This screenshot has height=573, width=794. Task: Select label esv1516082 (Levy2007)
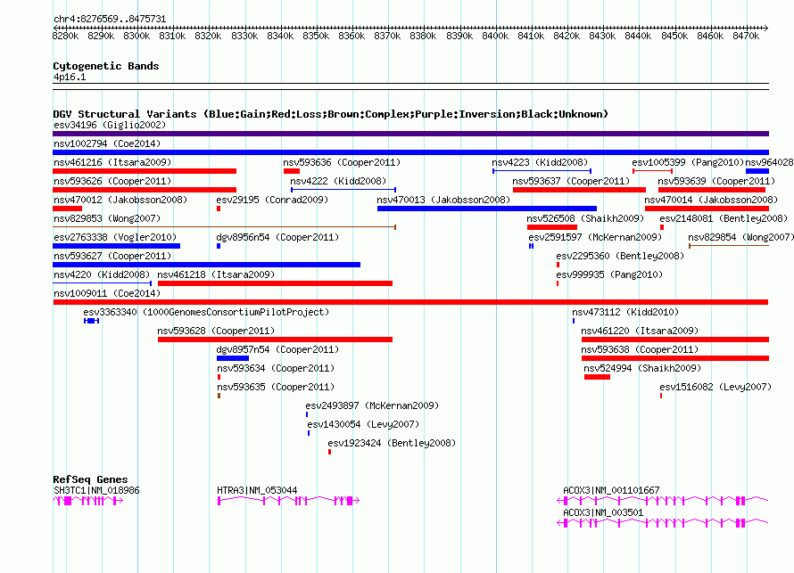pos(715,387)
